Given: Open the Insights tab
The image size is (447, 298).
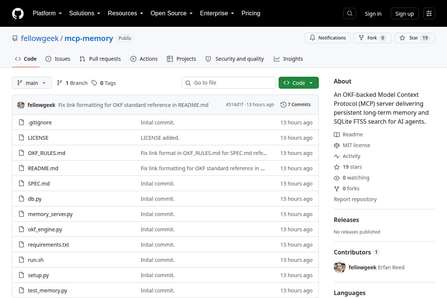Looking at the screenshot, I should 288,59.
